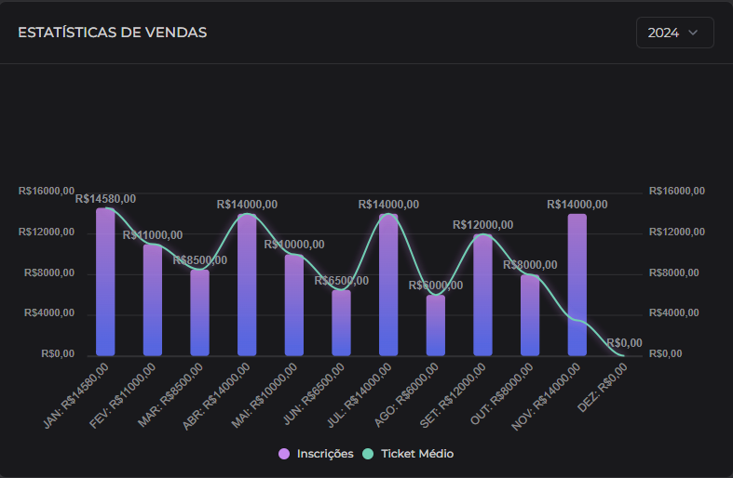Select the ABR bar in chart
The height and width of the screenshot is (478, 733).
pos(247,285)
